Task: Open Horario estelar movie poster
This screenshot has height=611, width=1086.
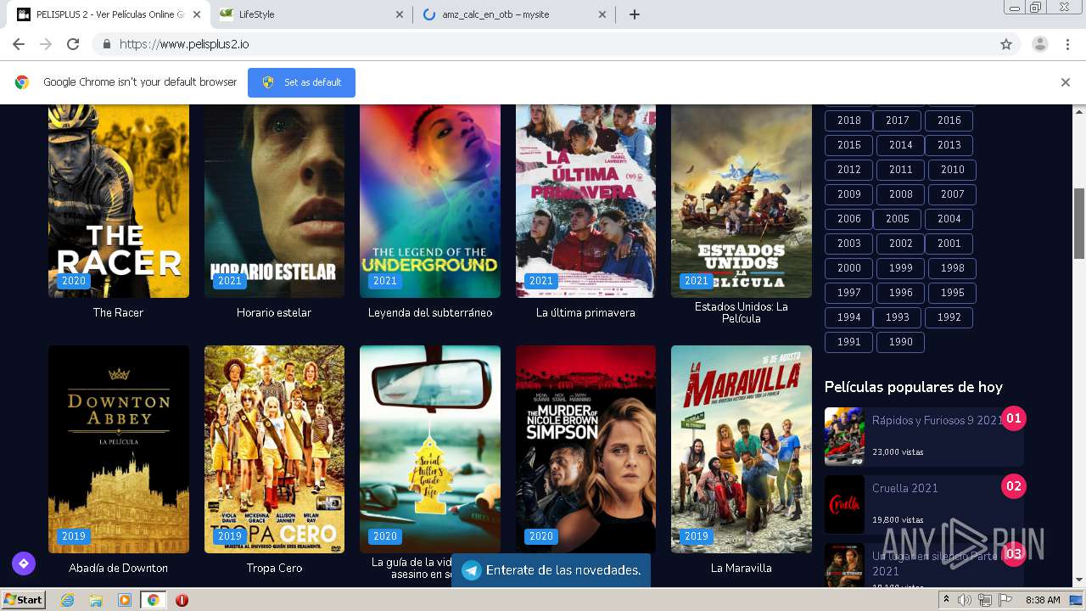Action: click(274, 200)
